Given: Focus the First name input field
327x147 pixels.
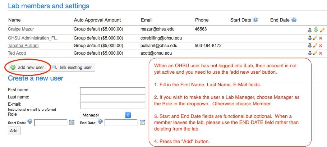Looking at the screenshot, I should point(112,91).
